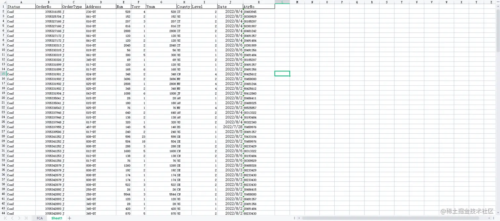The width and height of the screenshot is (500, 221).
Task: Select row 26 header number
Action: 3,127
